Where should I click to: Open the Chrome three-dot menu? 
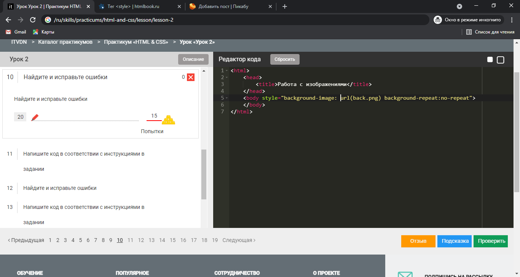click(511, 20)
